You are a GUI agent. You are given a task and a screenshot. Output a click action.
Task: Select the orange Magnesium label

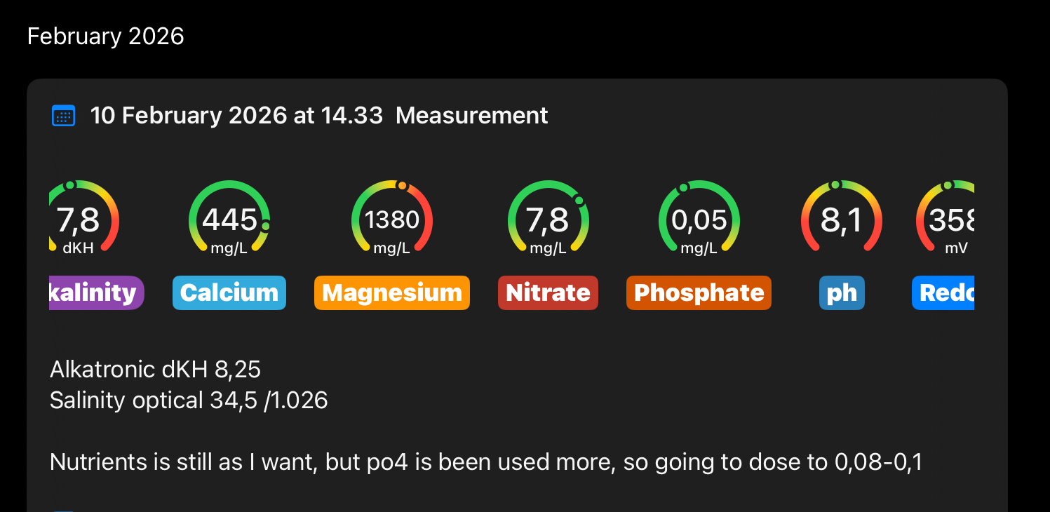coord(392,293)
